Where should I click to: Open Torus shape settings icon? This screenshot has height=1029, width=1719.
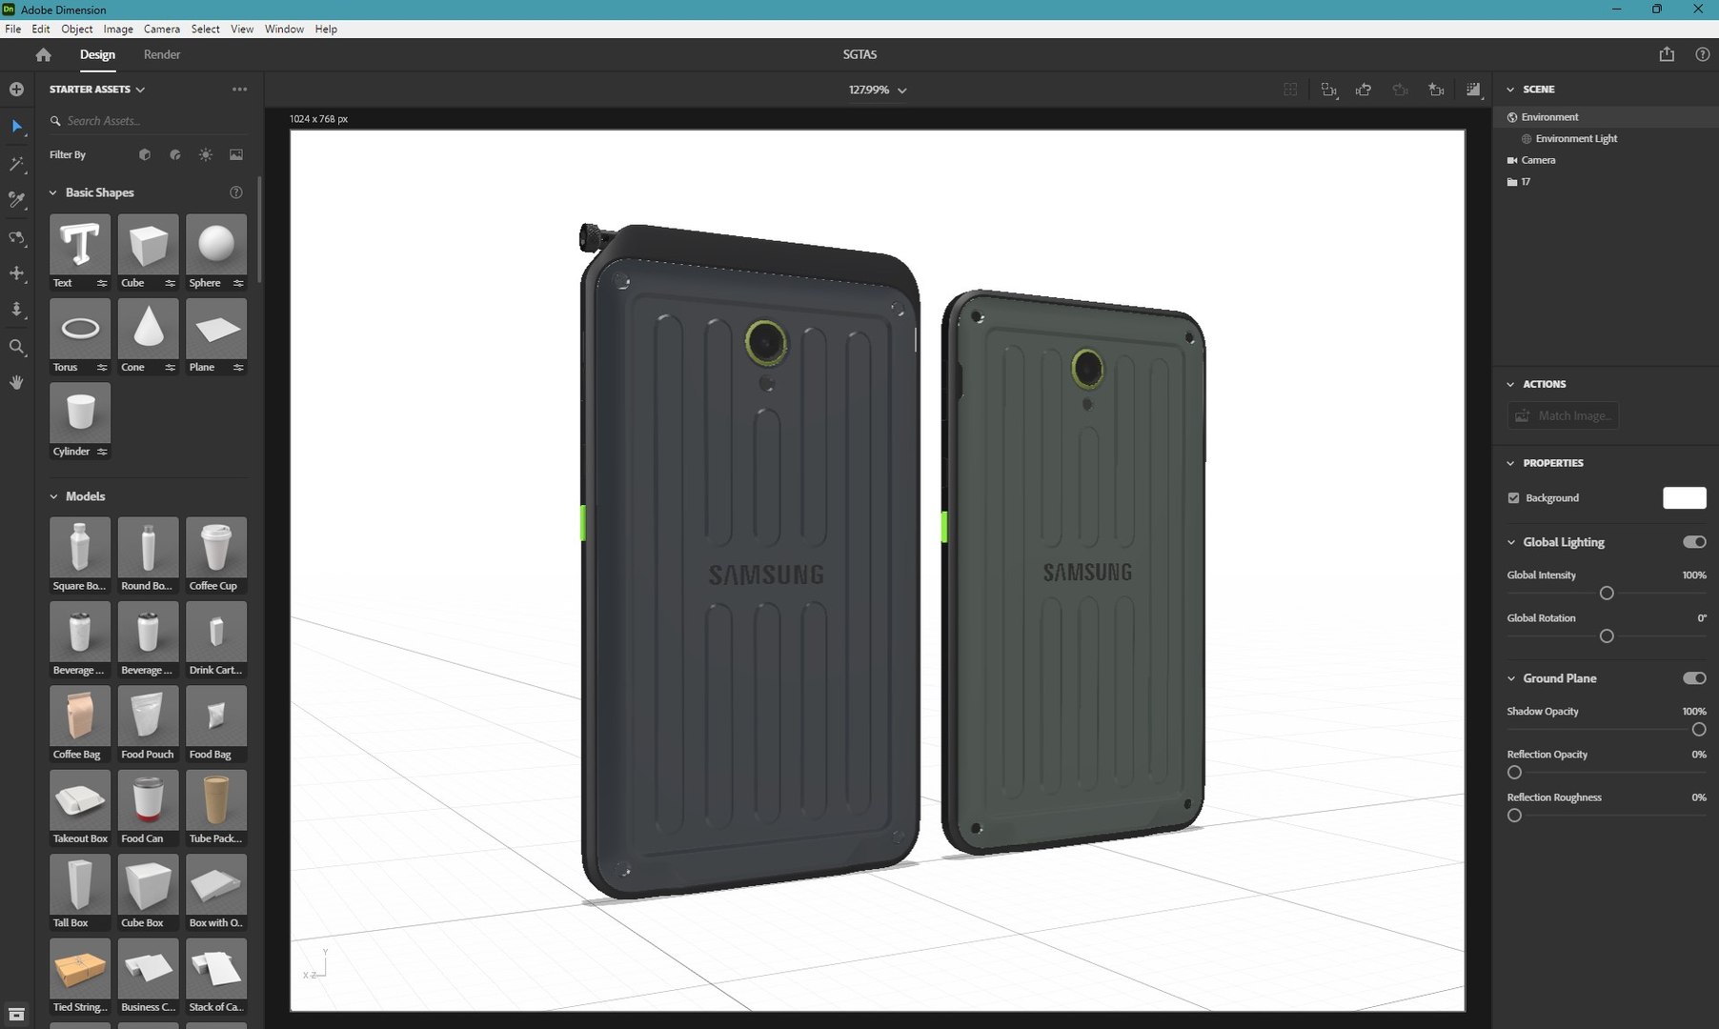pyautogui.click(x=102, y=368)
